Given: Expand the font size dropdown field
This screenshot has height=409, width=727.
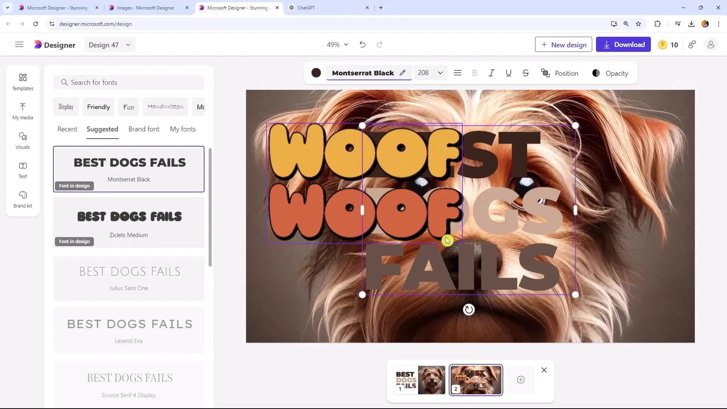Looking at the screenshot, I should coord(440,73).
